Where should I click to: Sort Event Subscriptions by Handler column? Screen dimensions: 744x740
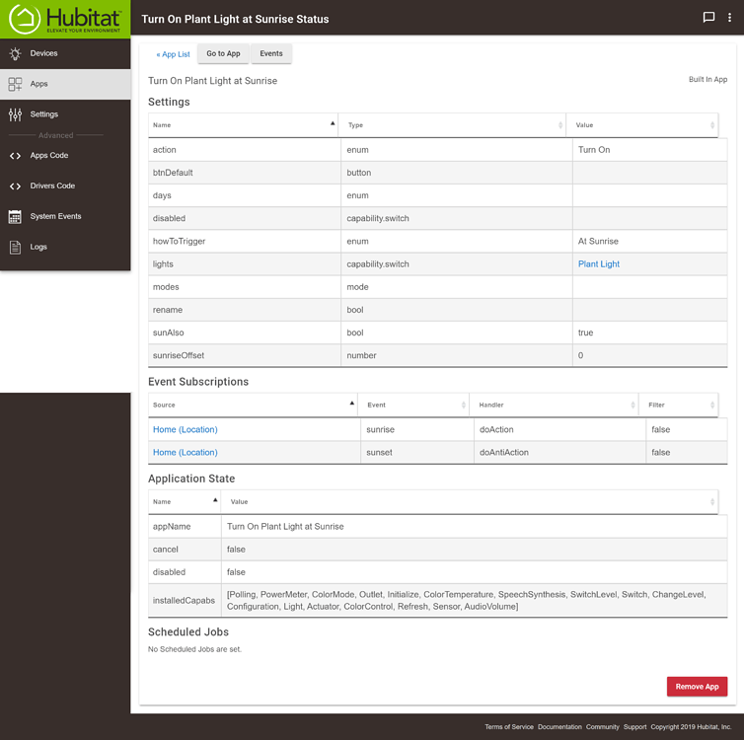tap(554, 406)
